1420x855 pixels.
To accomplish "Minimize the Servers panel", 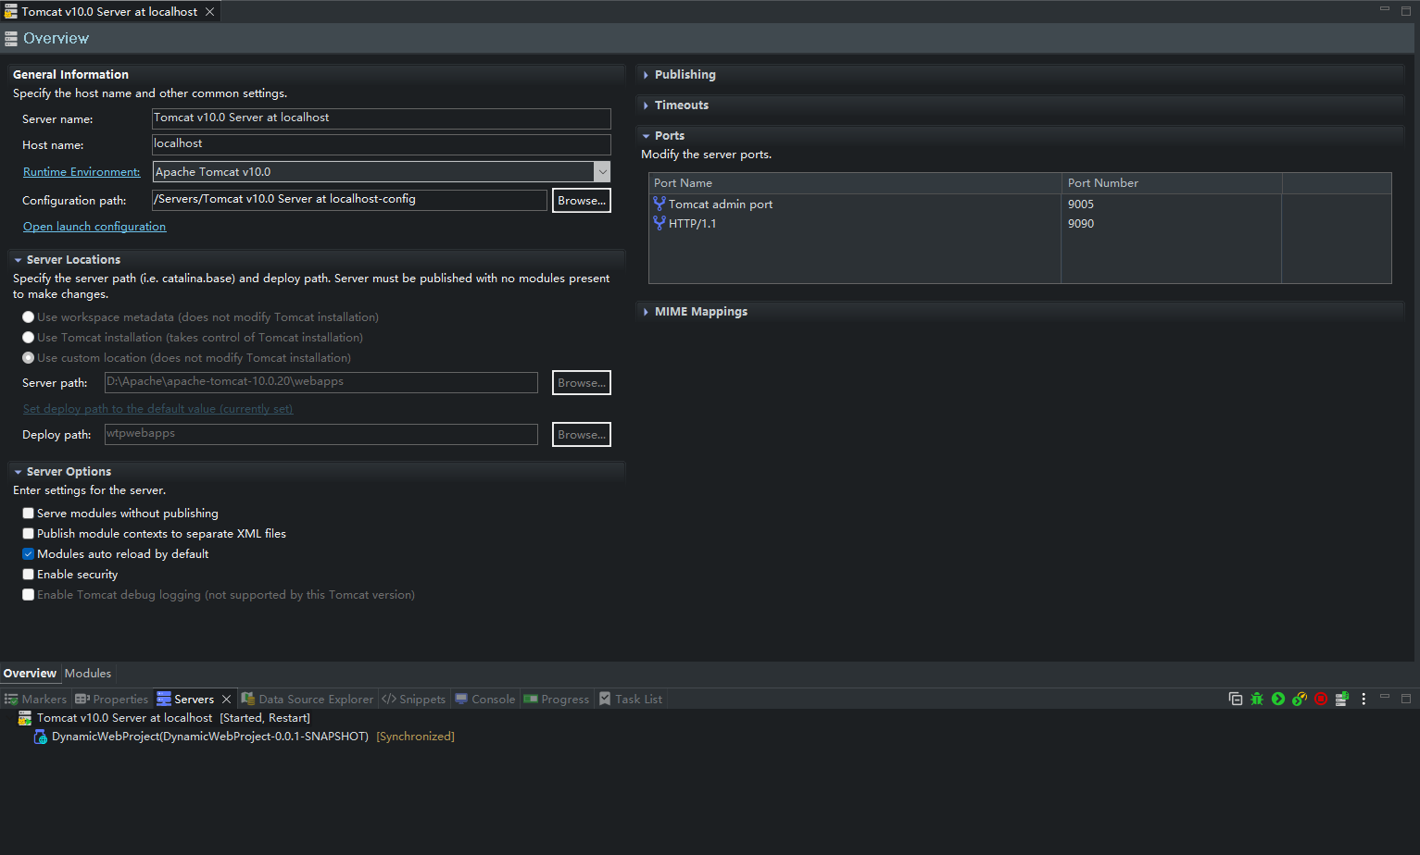I will [x=1385, y=697].
